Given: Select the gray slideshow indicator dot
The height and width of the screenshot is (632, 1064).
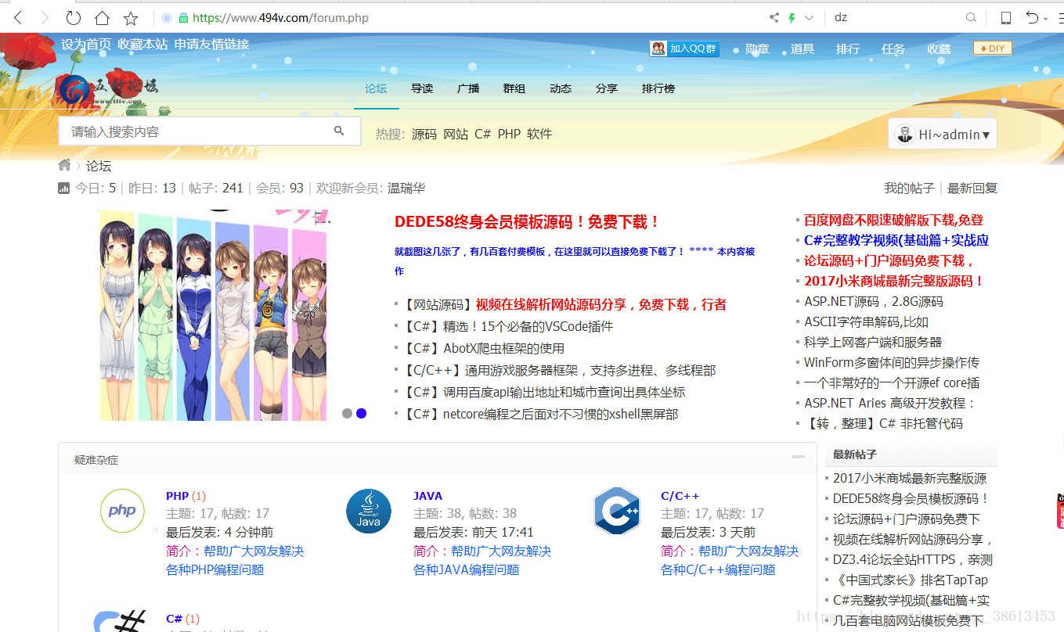Looking at the screenshot, I should [x=347, y=413].
